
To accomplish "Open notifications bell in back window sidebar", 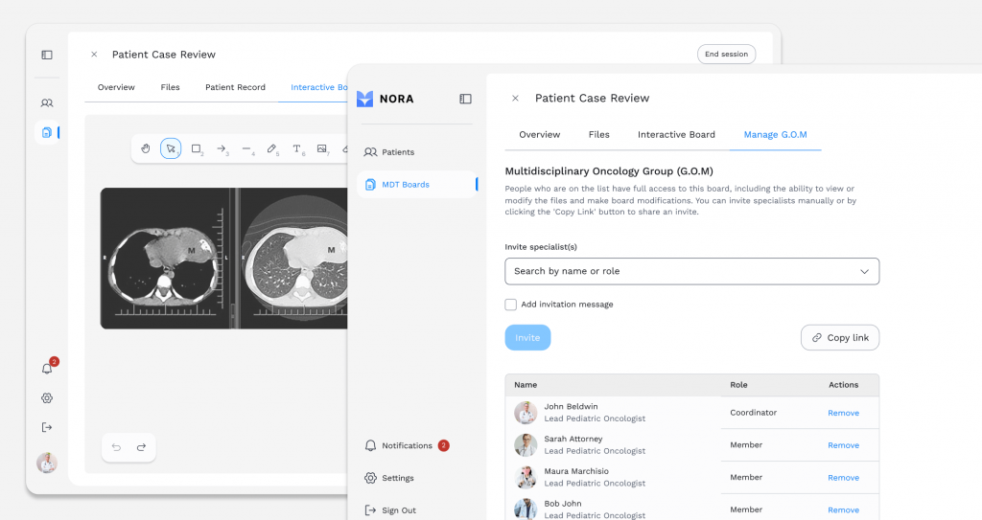I will (47, 369).
